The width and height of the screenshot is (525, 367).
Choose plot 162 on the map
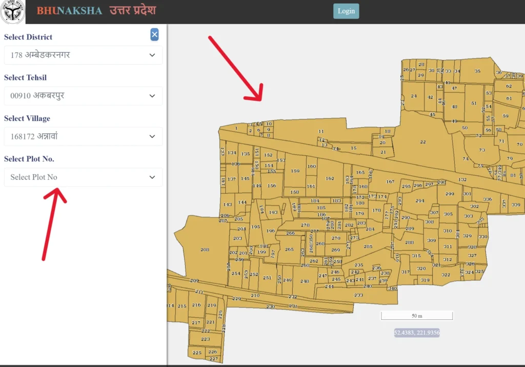(x=330, y=179)
